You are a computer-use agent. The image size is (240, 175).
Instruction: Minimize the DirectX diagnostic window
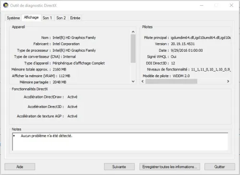[202, 5]
